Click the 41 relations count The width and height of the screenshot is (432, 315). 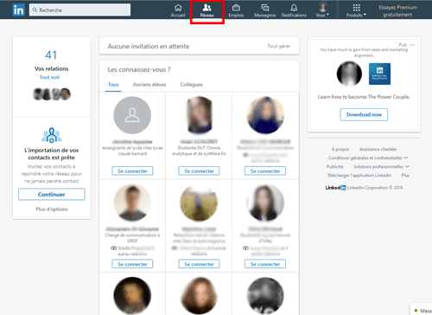pos(51,55)
